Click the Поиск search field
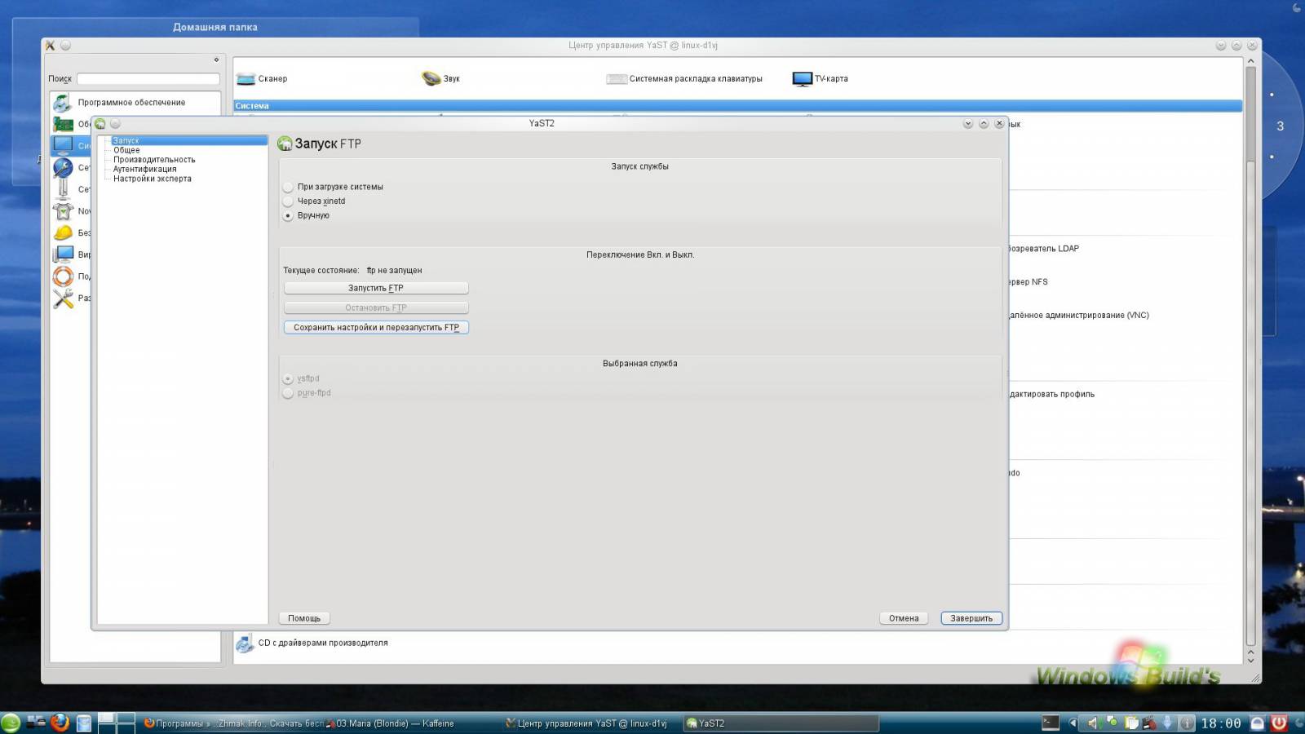 [x=148, y=79]
